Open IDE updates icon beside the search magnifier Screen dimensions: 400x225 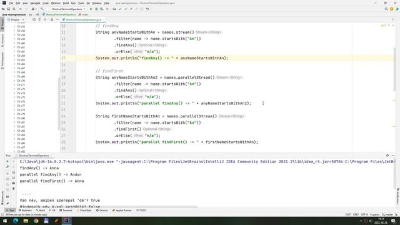[392, 9]
